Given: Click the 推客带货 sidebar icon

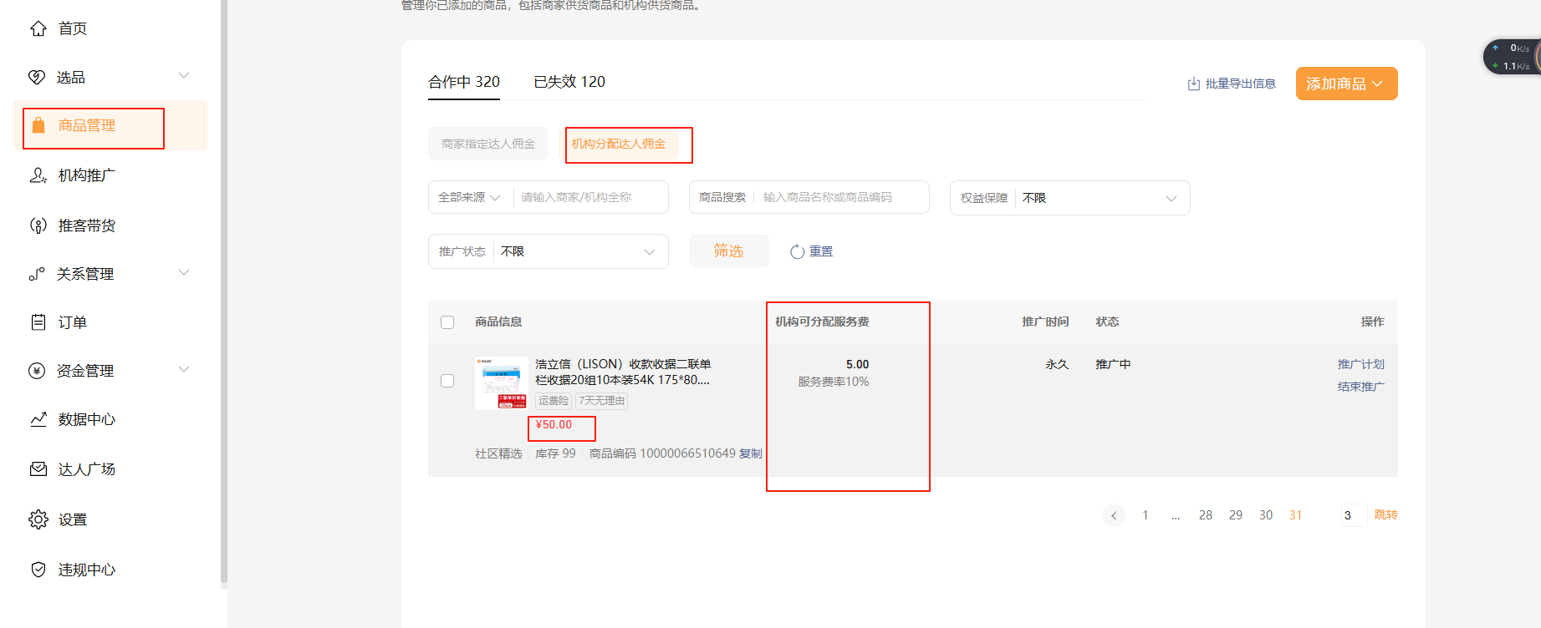Looking at the screenshot, I should pos(38,225).
